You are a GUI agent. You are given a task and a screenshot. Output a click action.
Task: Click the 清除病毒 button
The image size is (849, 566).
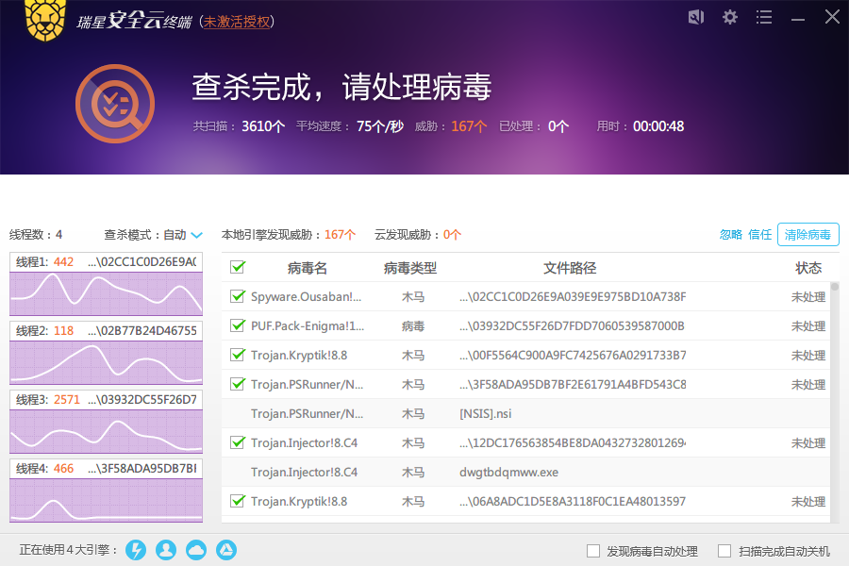pos(807,235)
